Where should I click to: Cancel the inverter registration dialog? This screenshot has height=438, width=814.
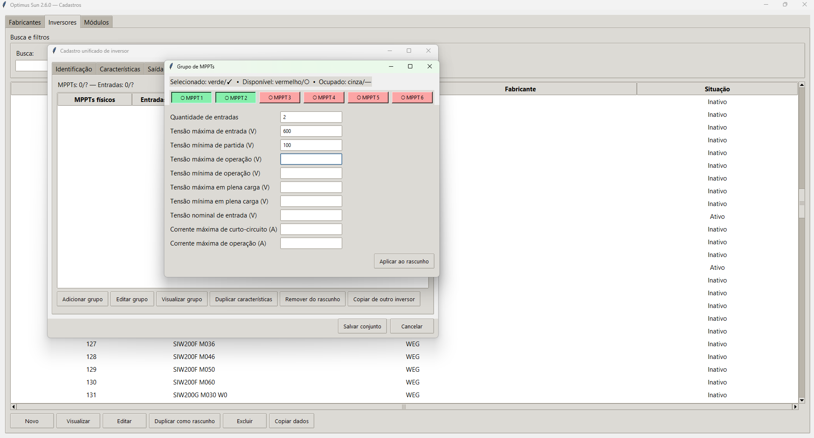(412, 326)
